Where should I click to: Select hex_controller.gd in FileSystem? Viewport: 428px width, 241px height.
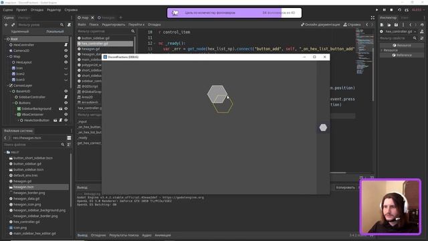click(27, 222)
